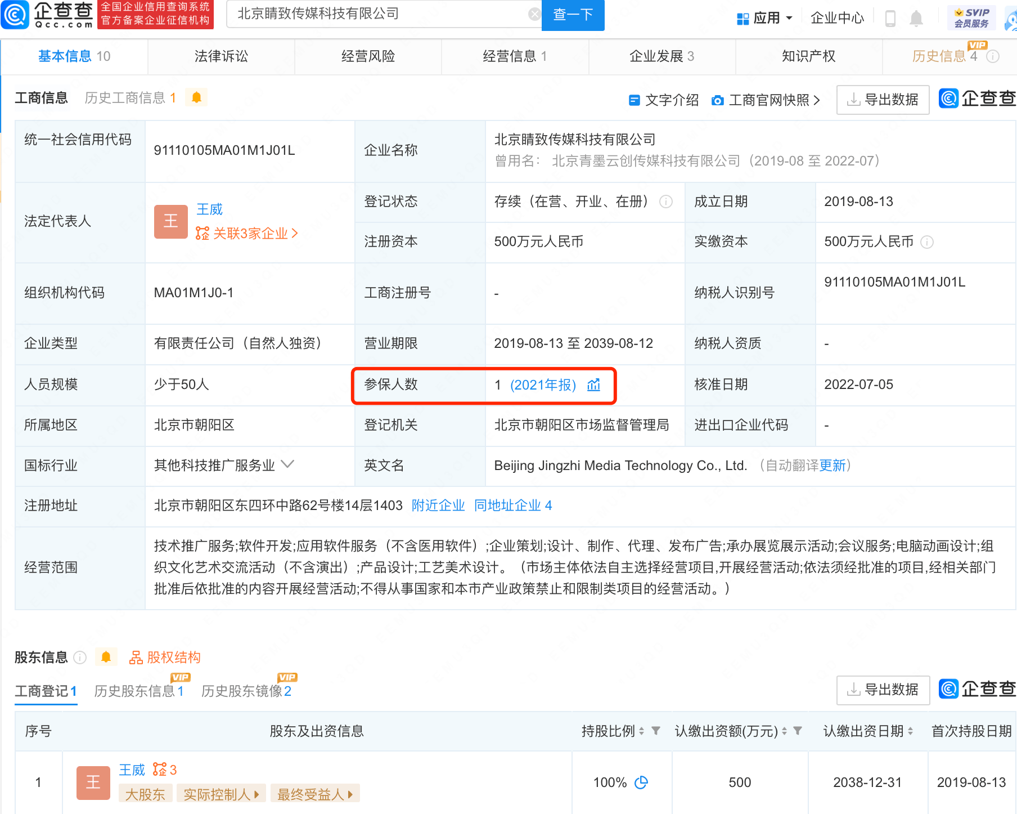The height and width of the screenshot is (814, 1017).
Task: Open 历史工商信息 sub-tab
Action: tap(130, 98)
